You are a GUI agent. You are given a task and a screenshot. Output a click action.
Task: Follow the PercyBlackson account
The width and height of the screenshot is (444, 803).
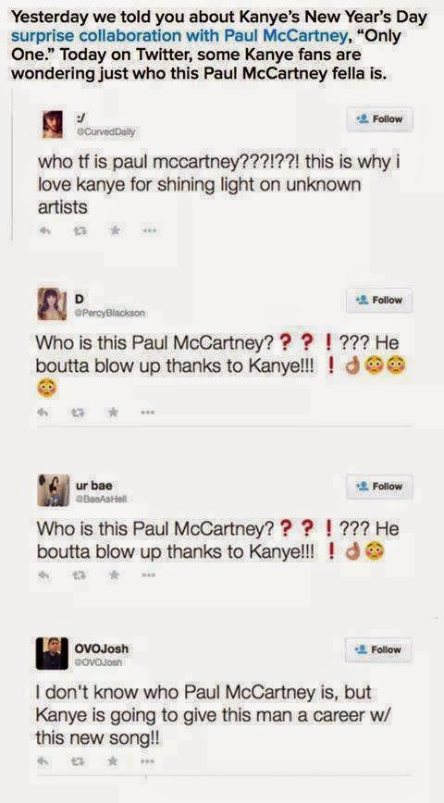[379, 300]
